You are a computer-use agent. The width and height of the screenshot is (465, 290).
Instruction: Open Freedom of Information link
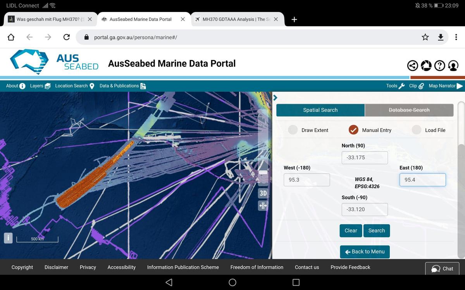(257, 267)
